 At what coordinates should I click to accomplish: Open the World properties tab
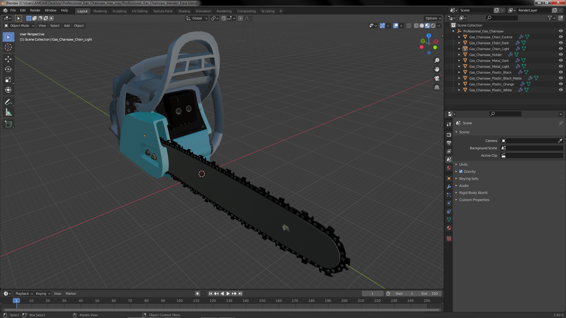pyautogui.click(x=449, y=168)
